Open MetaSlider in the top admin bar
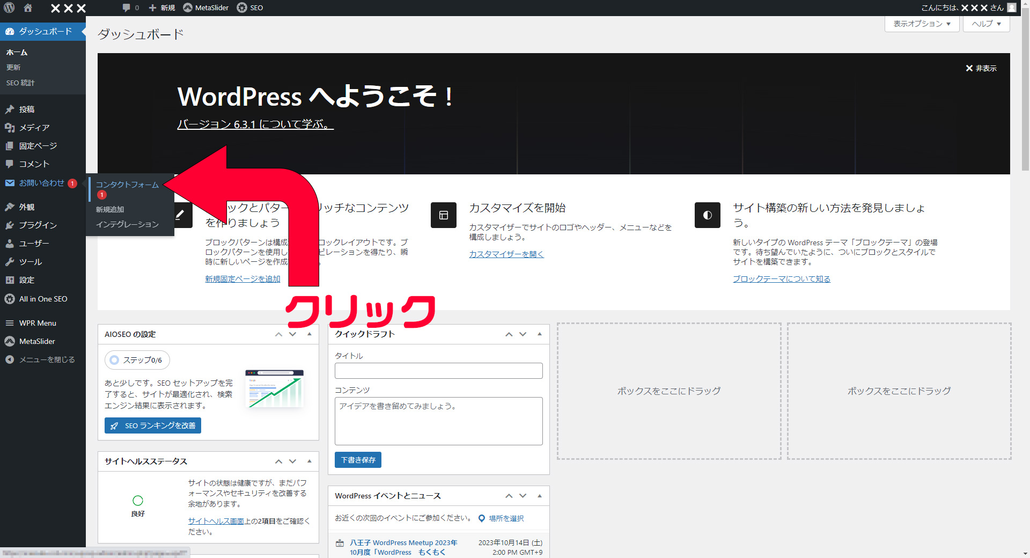 206,8
